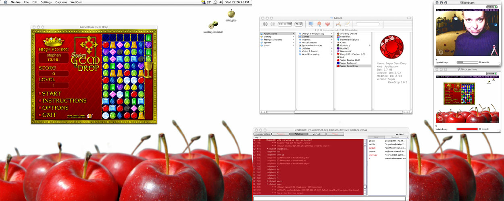Open the Edit menu
The height and width of the screenshot is (201, 504).
35,2
